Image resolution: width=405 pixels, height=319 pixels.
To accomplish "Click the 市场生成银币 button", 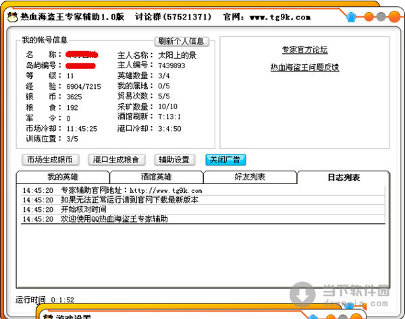I will click(50, 160).
